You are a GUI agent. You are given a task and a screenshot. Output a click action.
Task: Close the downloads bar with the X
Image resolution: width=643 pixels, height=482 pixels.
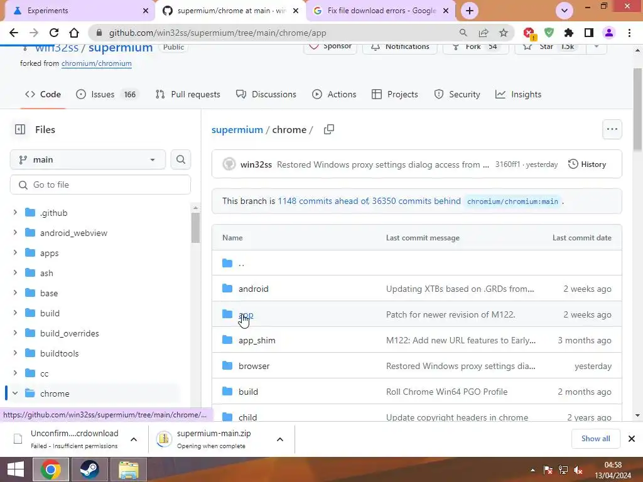click(x=632, y=439)
